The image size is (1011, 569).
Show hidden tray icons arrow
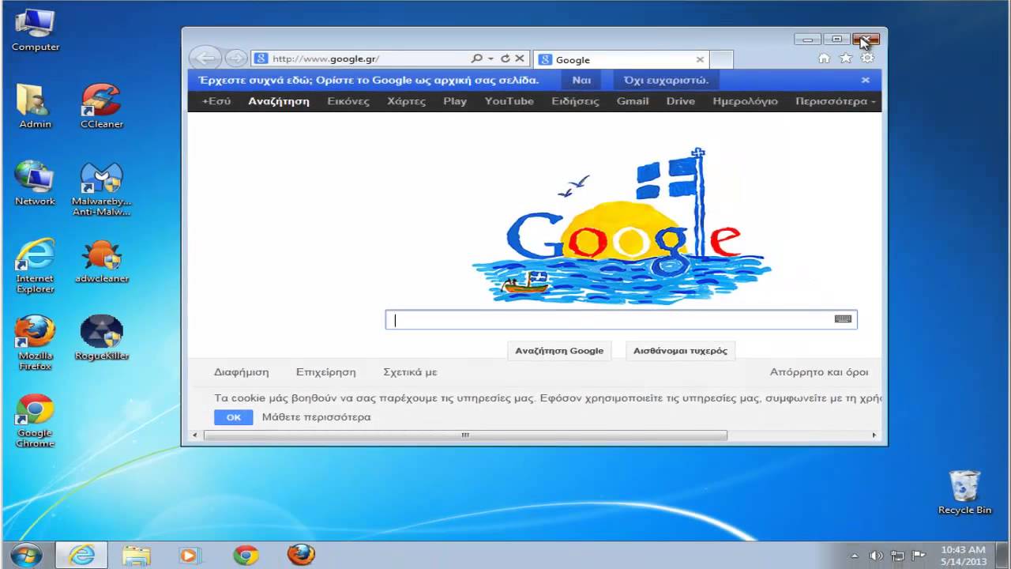point(855,556)
